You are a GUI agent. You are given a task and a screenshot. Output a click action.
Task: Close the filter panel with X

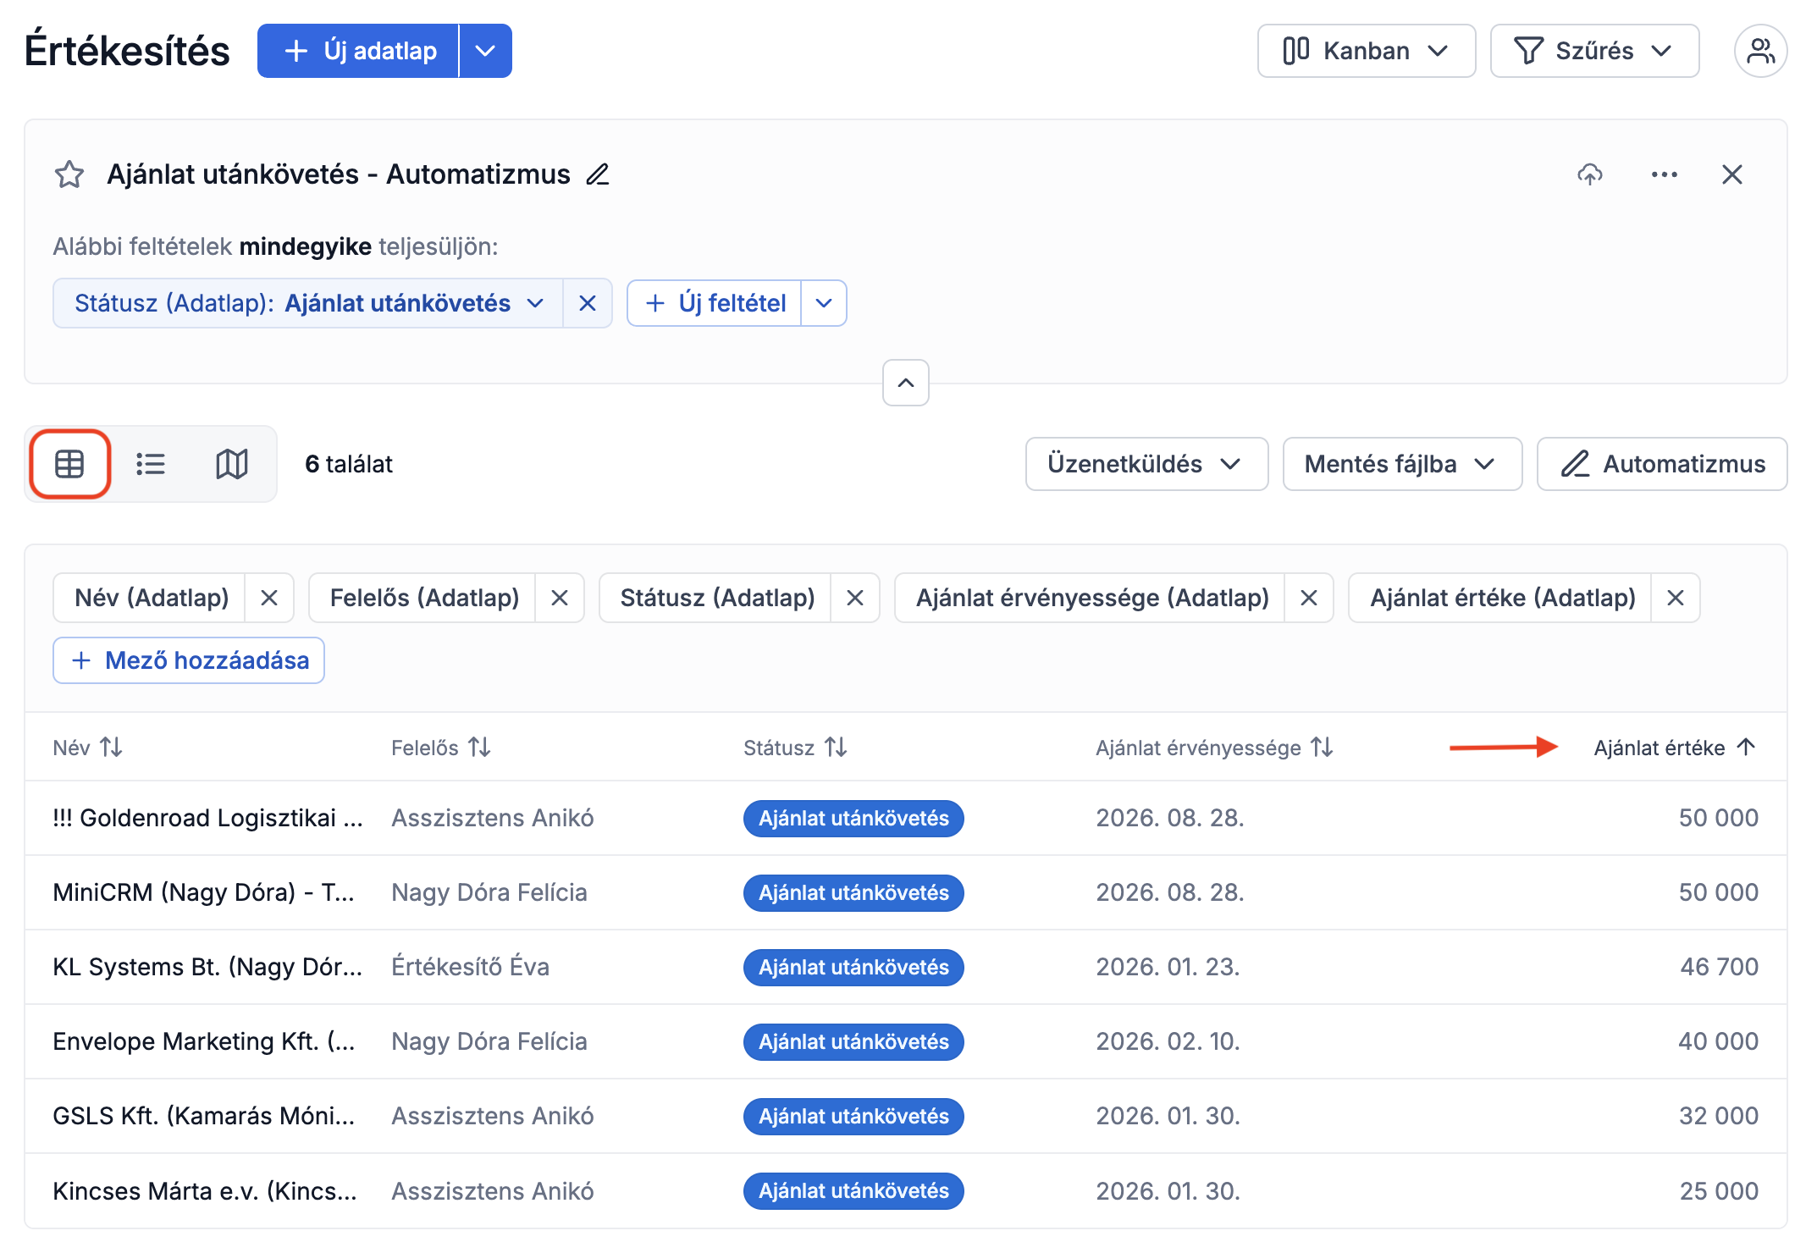(1732, 174)
